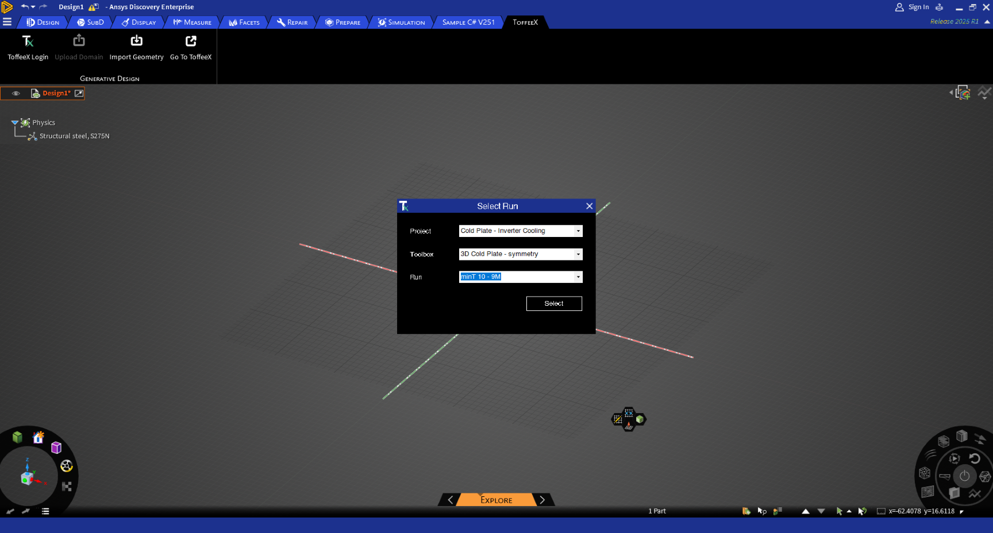Switch to the SubD ribbon tab

click(91, 22)
